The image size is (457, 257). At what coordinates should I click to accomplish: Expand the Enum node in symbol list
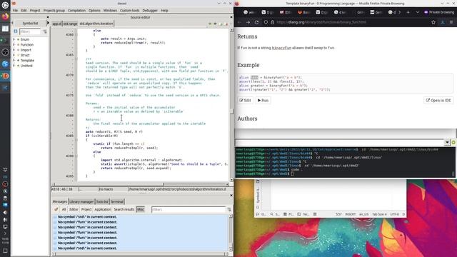tap(14, 39)
